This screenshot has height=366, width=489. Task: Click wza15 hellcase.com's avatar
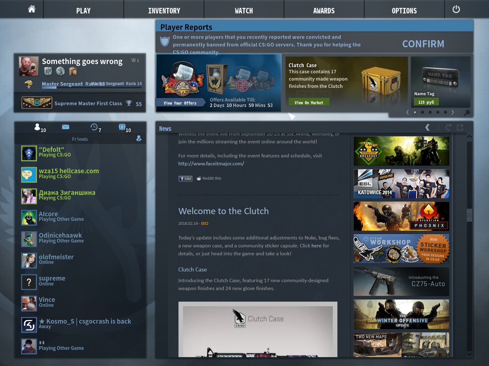pyautogui.click(x=29, y=175)
